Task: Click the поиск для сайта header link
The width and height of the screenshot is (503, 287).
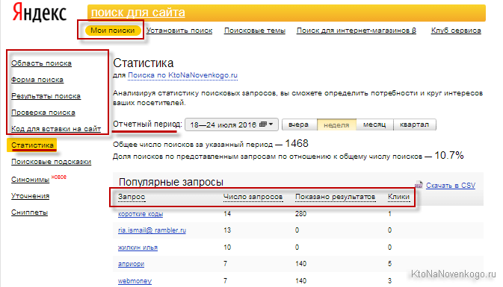Action: [x=138, y=13]
